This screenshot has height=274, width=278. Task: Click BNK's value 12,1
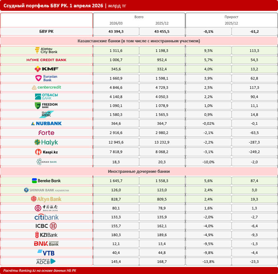tap(116, 244)
